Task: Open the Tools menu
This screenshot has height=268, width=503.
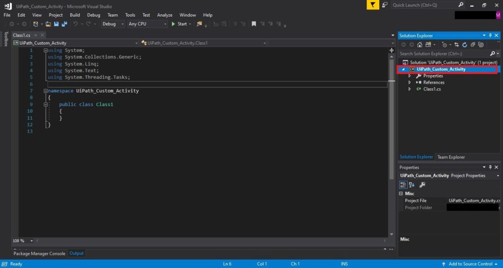Action: tap(130, 15)
